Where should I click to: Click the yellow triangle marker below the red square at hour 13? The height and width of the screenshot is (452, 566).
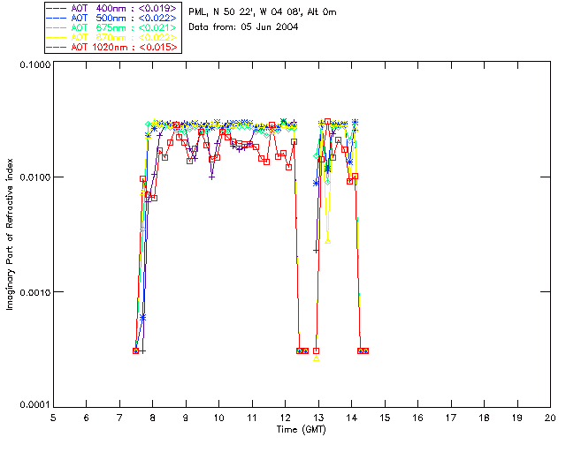317,358
